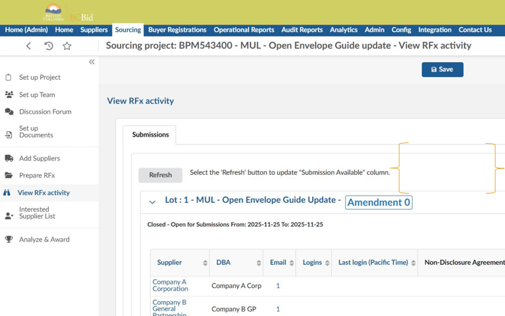Viewport: 505px width, 316px height.
Task: Collapse the Lot 1 section chevron
Action: point(153,202)
